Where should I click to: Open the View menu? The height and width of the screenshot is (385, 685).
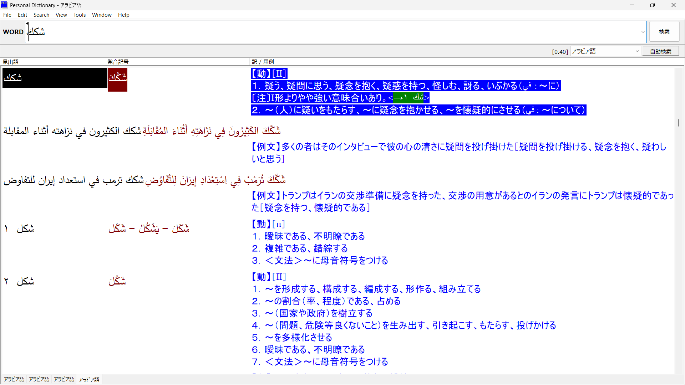61,15
